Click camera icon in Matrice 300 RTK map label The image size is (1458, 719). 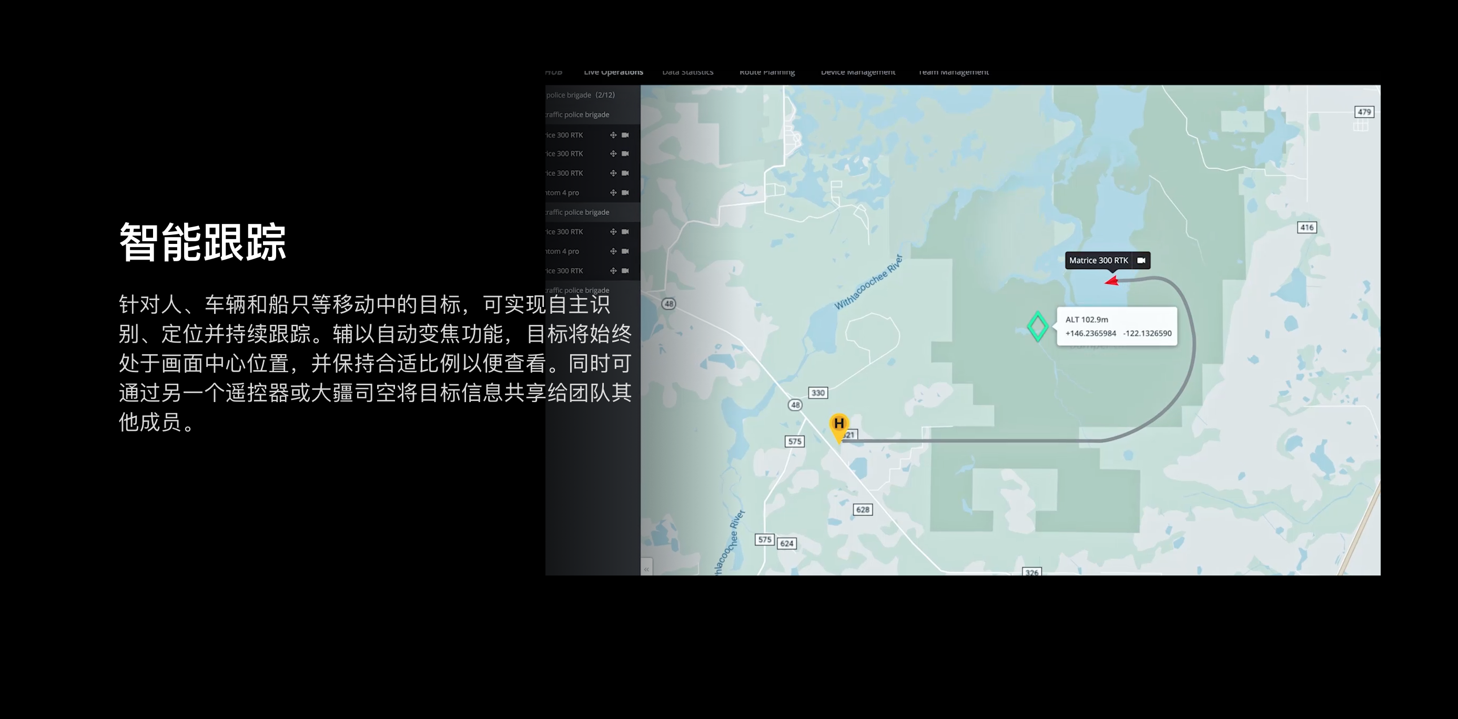click(x=1141, y=261)
